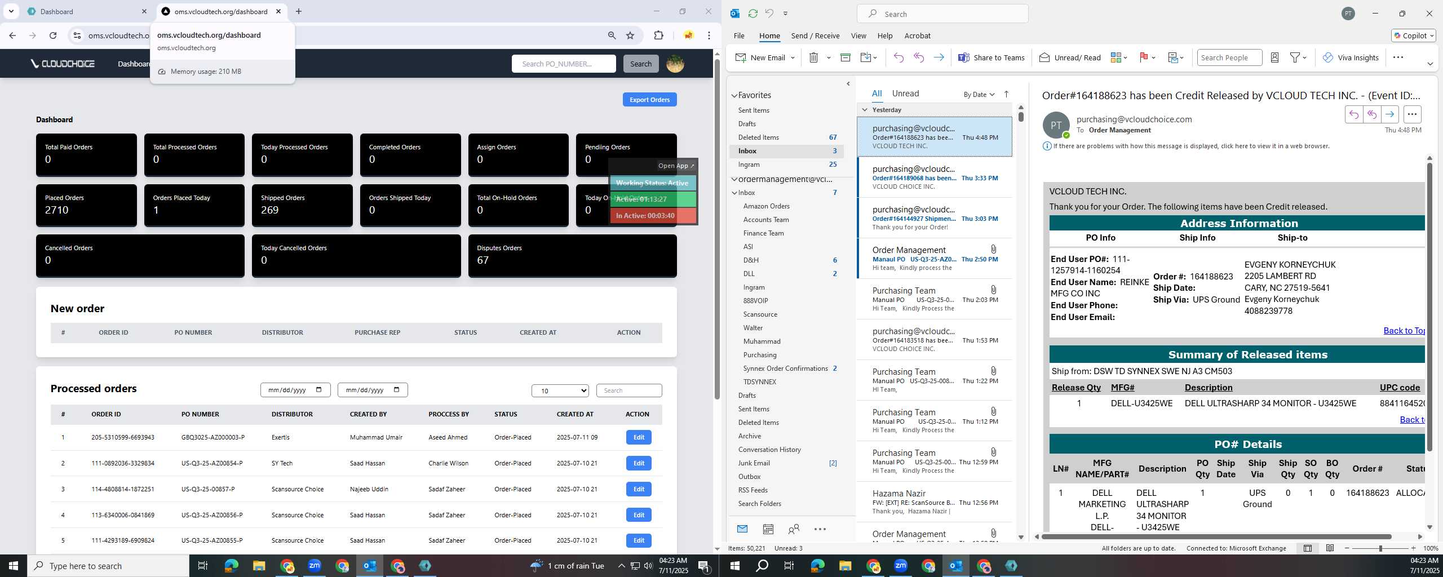Click Back to Top link in Address Information
The width and height of the screenshot is (1443, 577).
[1404, 331]
